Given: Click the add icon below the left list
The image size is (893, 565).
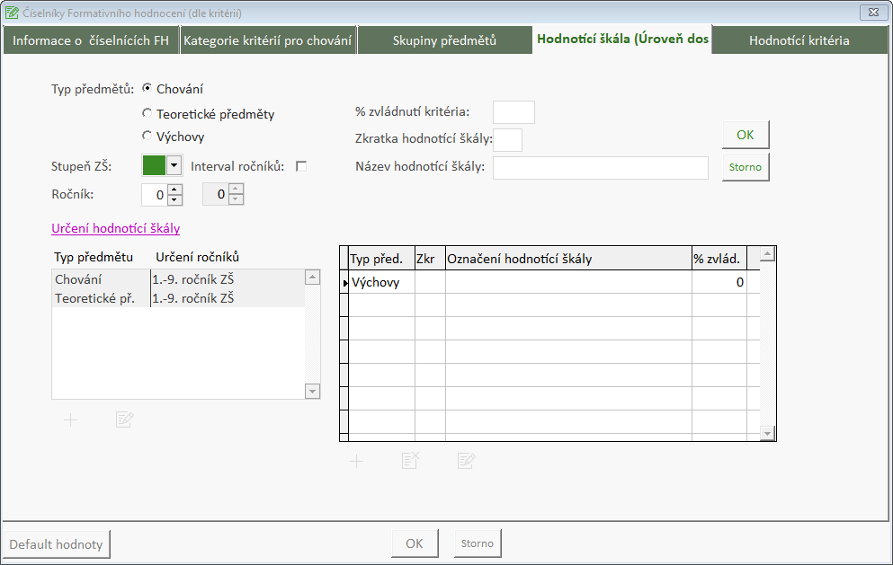Looking at the screenshot, I should pyautogui.click(x=71, y=420).
